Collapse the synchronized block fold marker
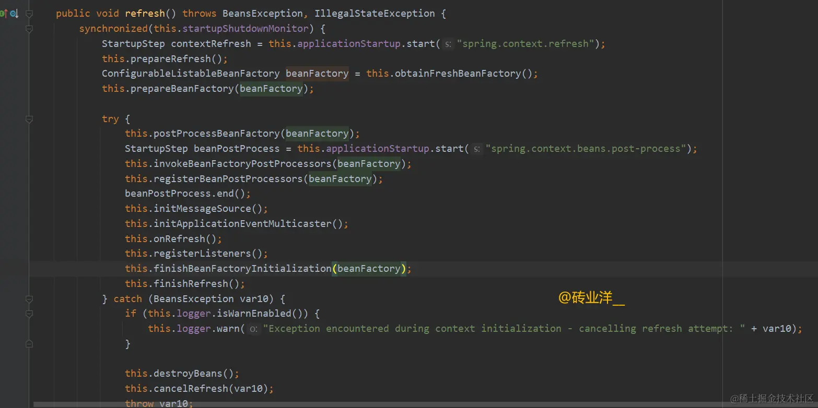 coord(29,29)
